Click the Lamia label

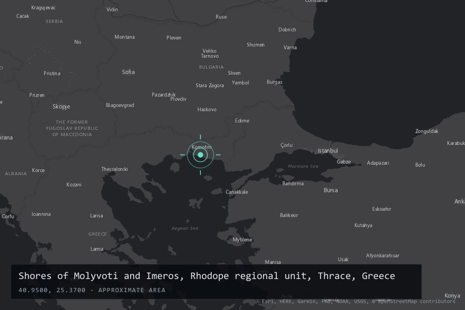[97, 249]
